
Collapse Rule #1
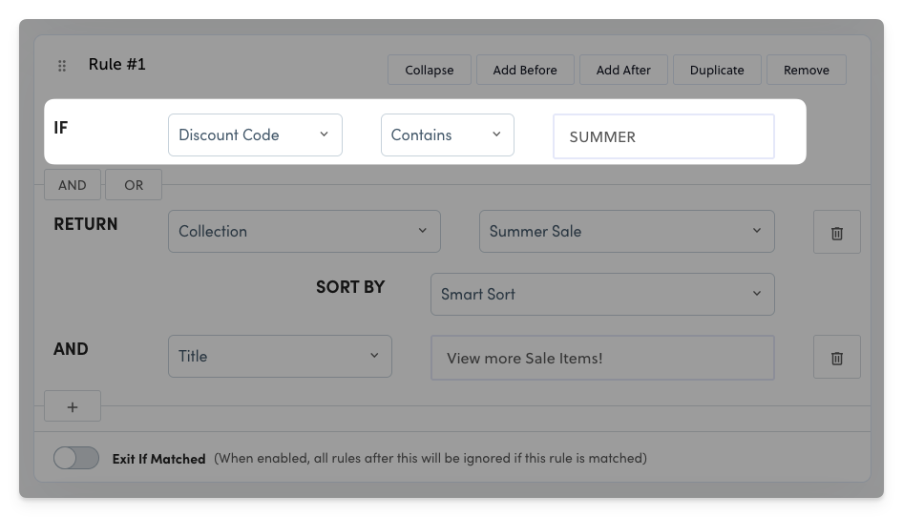click(429, 70)
